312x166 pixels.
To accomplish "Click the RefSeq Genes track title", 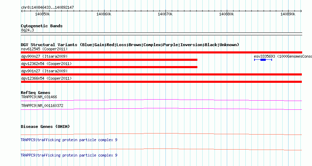I will (x=35, y=93).
